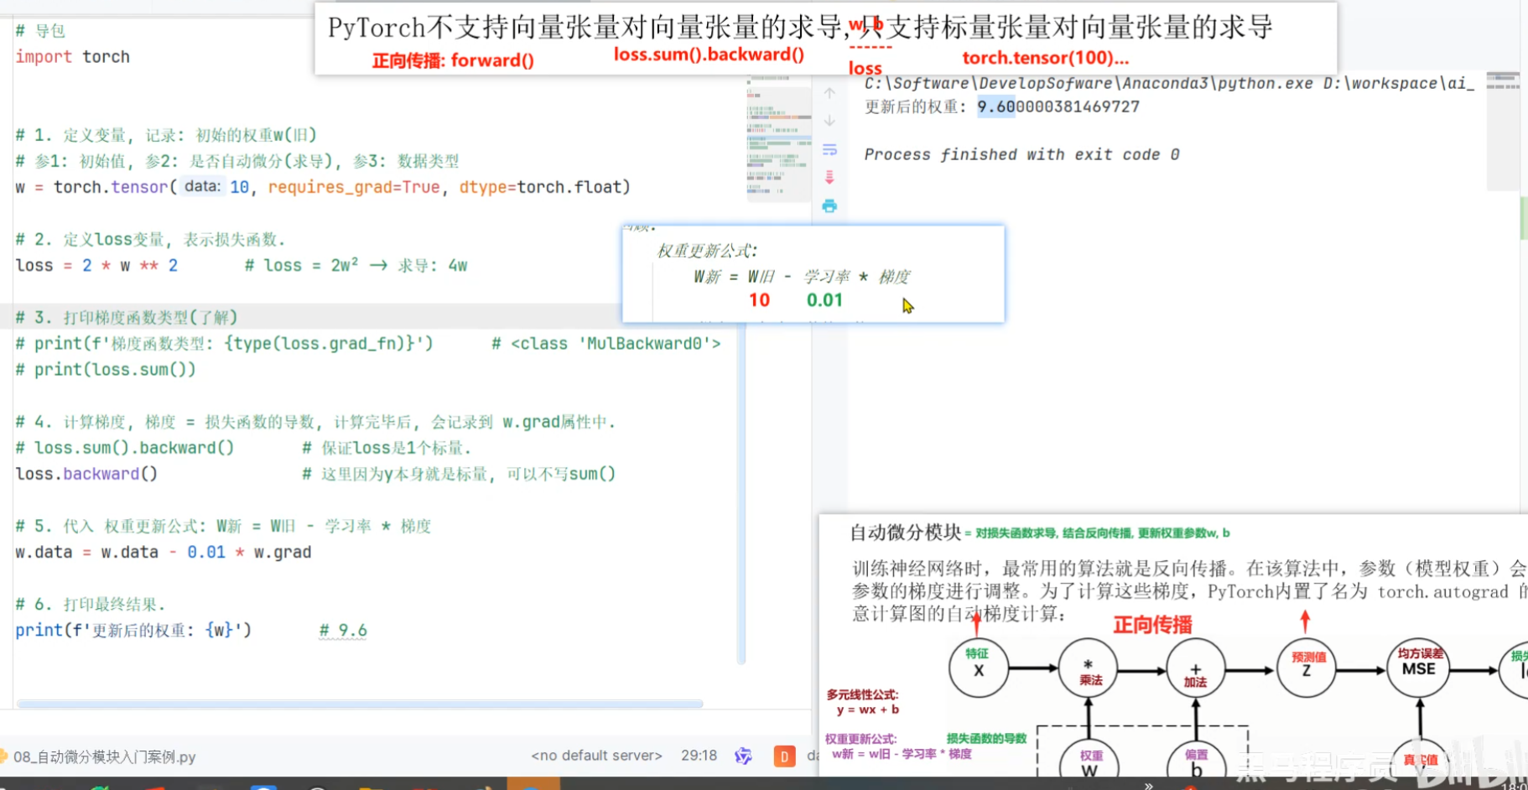Click the '自动微分模块' heading in notes
Image resolution: width=1528 pixels, height=790 pixels.
(905, 533)
